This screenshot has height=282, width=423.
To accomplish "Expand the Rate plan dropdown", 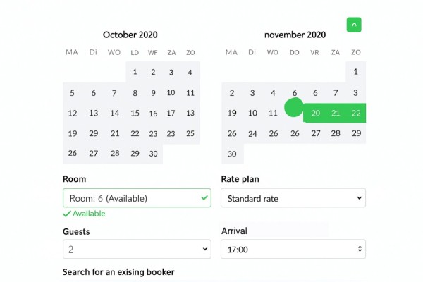I will coord(293,198).
